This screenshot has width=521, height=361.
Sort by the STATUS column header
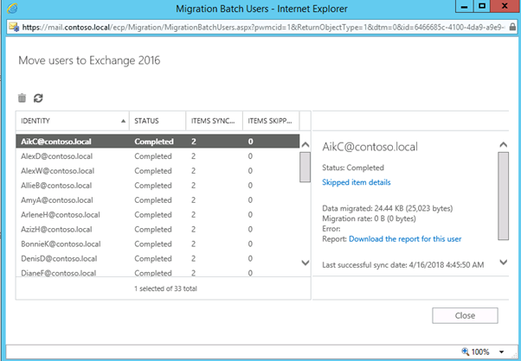(x=158, y=121)
